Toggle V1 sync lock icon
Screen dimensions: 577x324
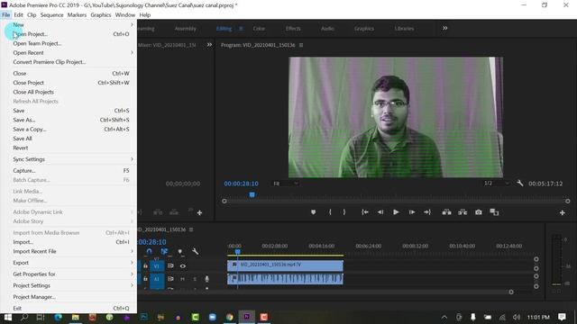pyautogui.click(x=170, y=266)
